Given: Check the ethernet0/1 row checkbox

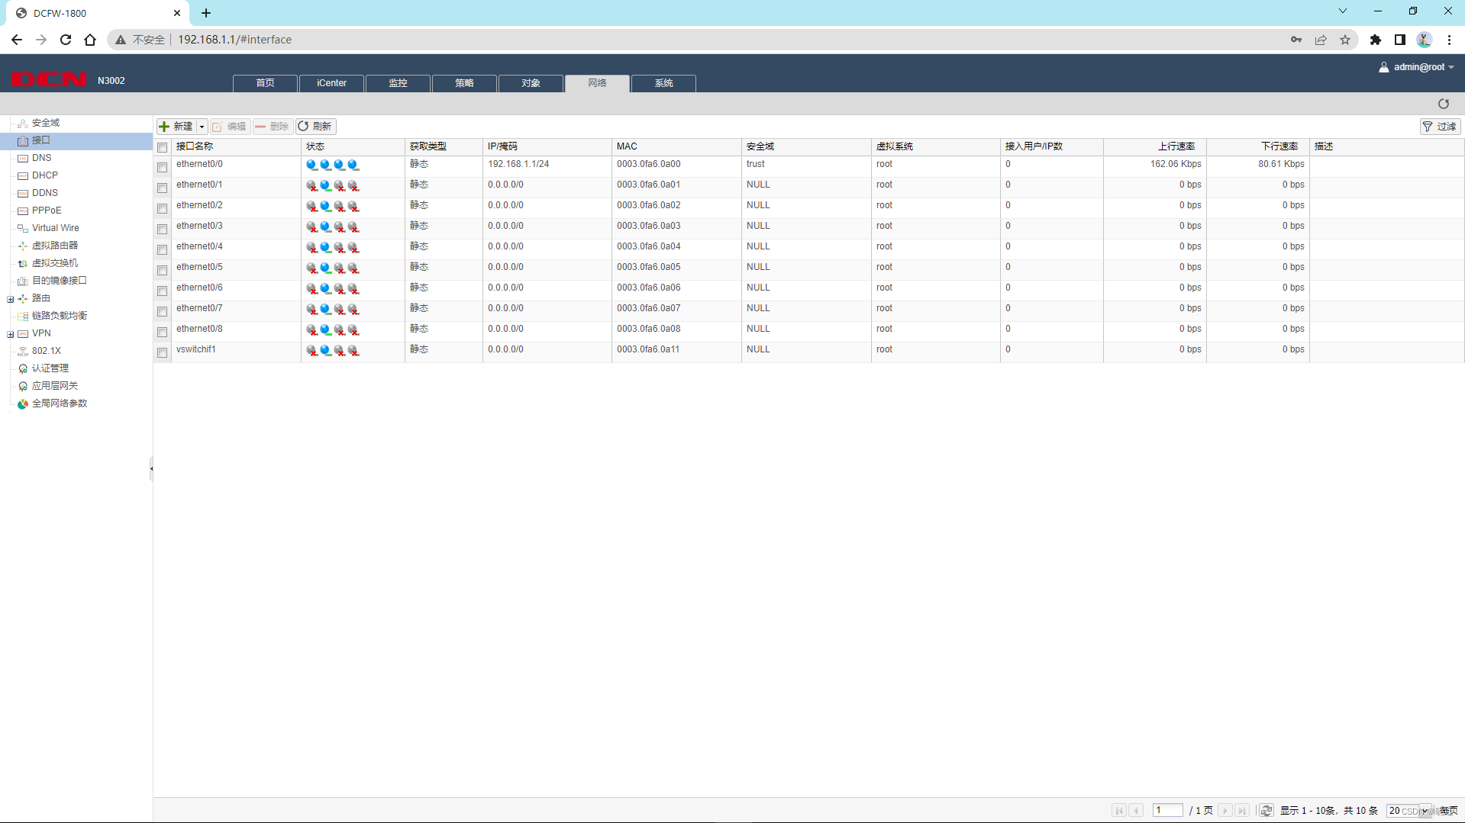Looking at the screenshot, I should pos(163,188).
